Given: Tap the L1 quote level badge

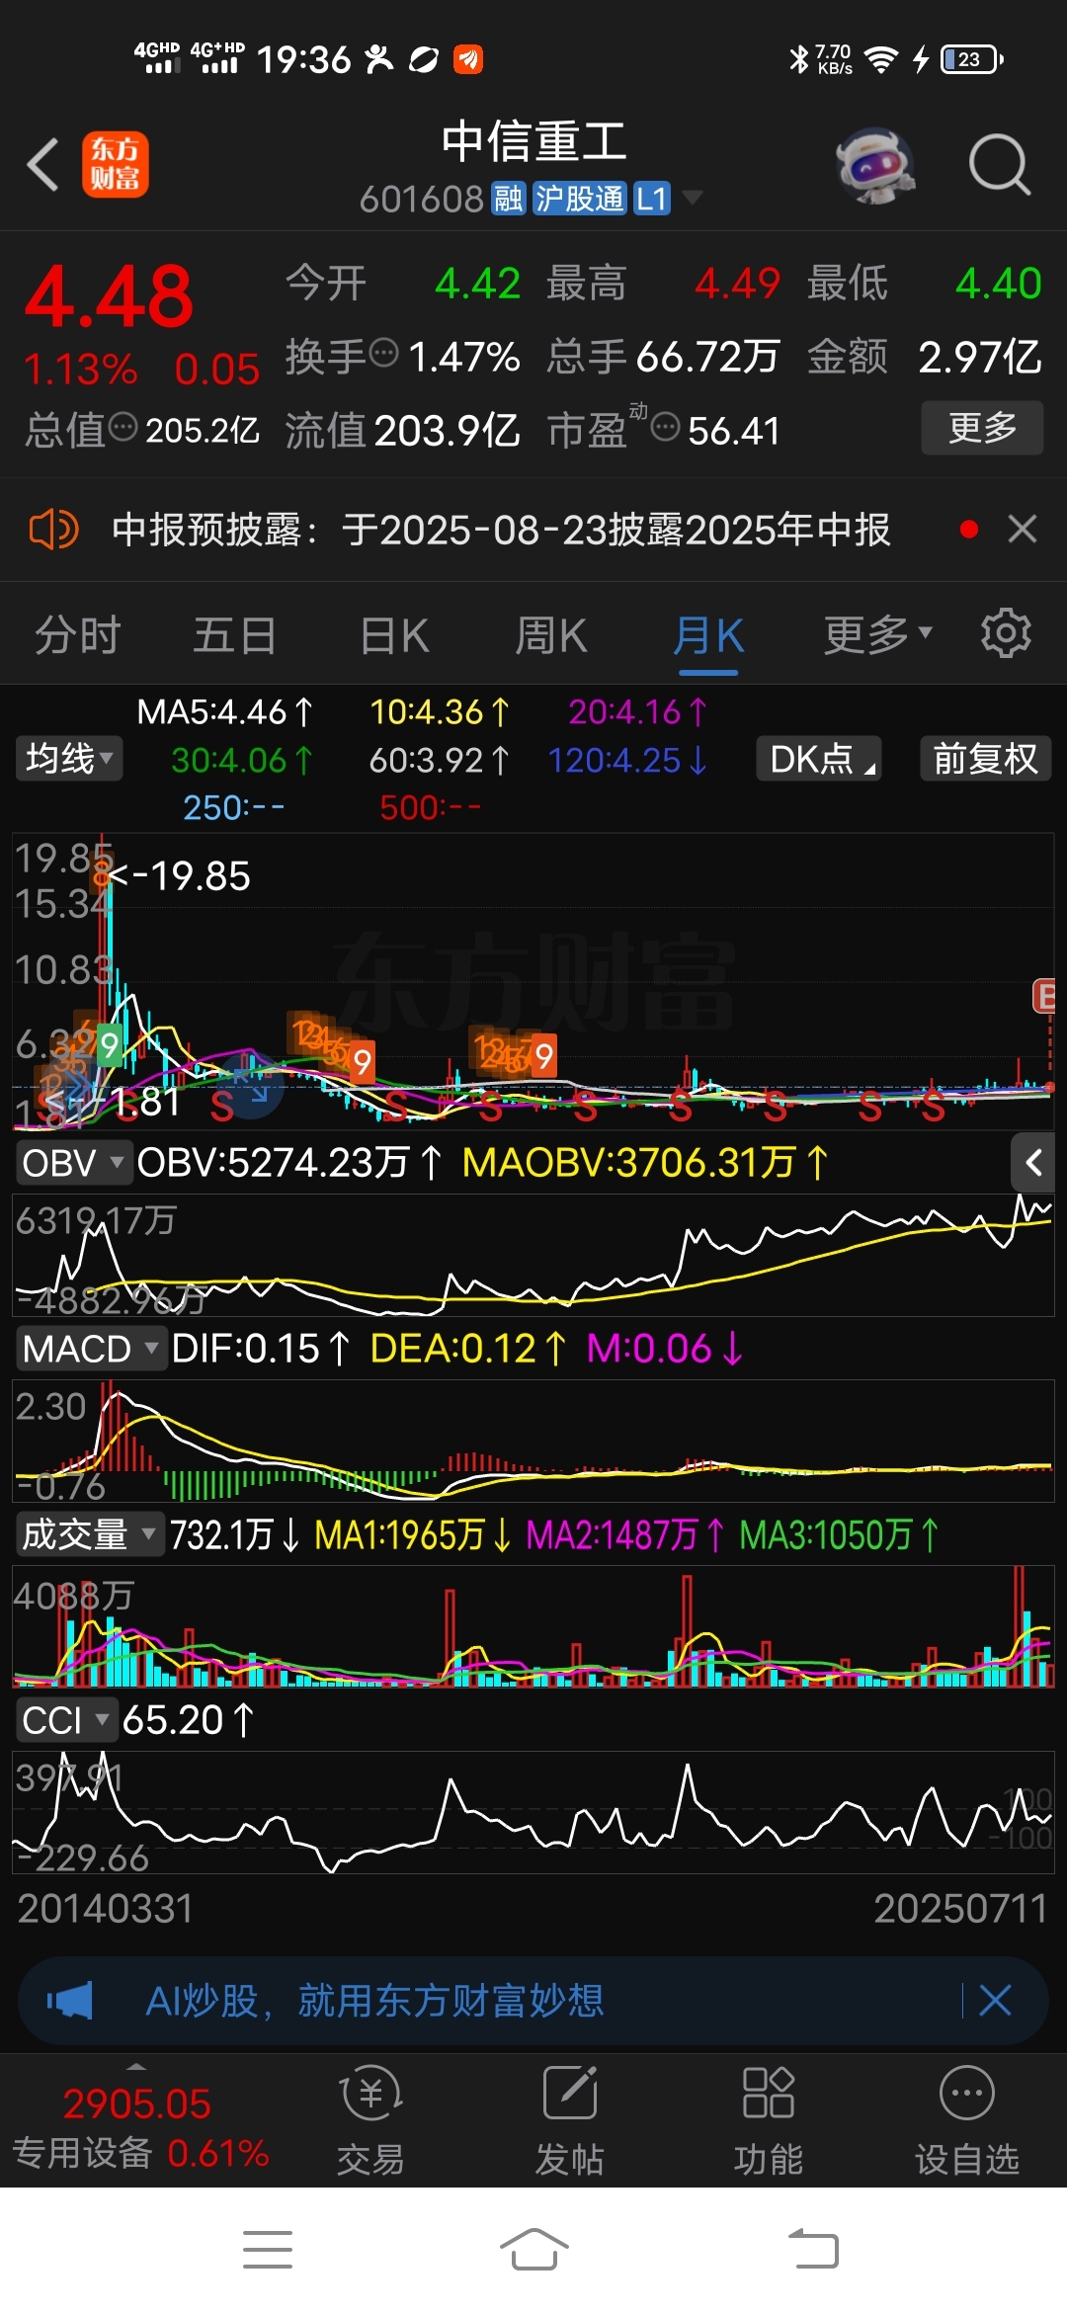Looking at the screenshot, I should 651,199.
